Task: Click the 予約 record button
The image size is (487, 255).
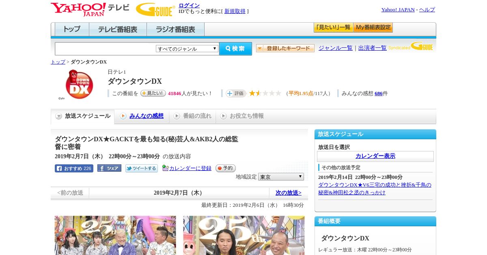Action: coord(225,168)
